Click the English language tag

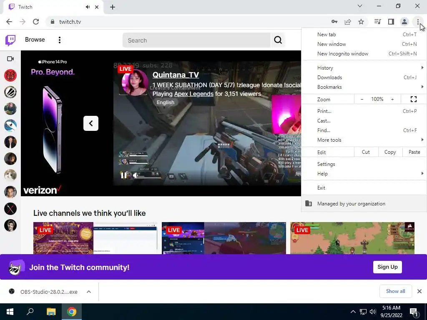165,102
